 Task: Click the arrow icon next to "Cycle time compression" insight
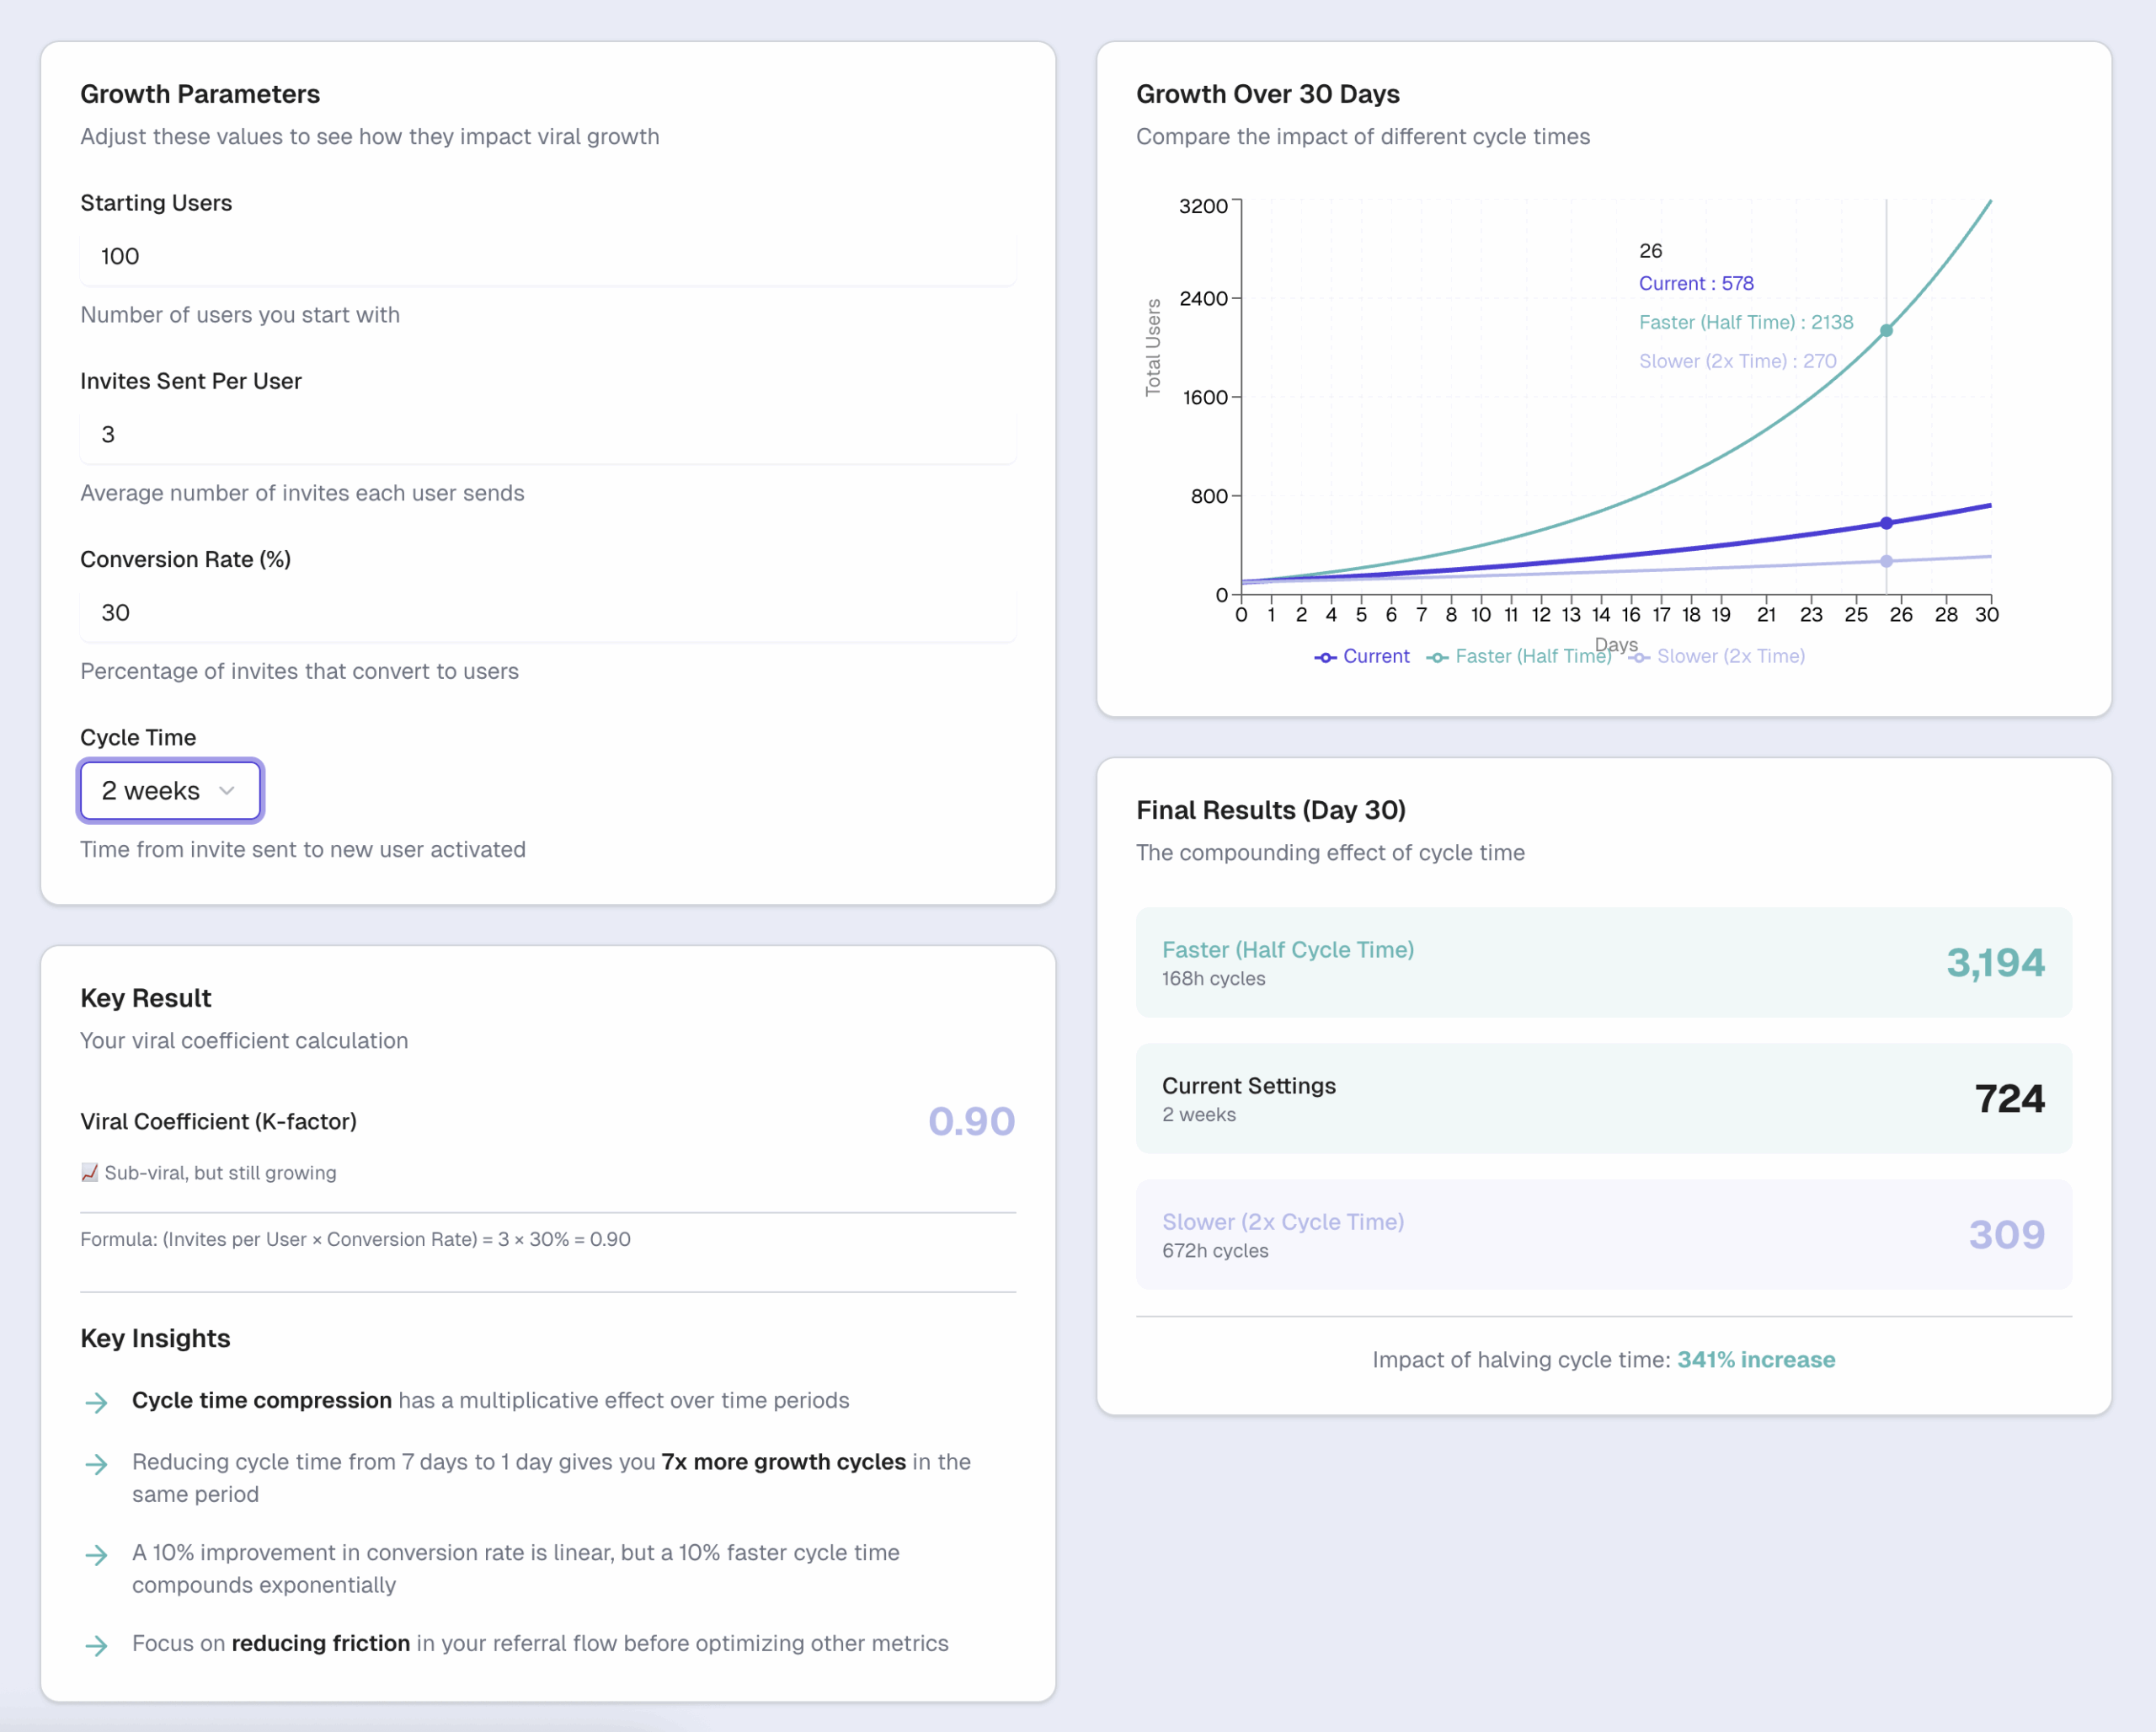point(97,1402)
